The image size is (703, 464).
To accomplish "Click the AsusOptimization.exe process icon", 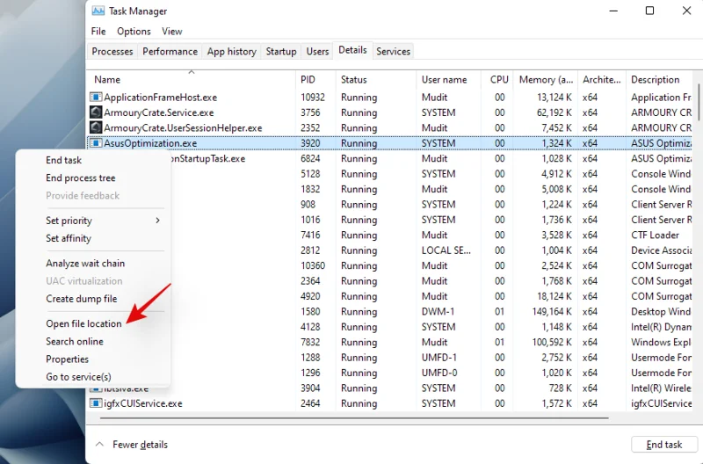I will click(96, 143).
